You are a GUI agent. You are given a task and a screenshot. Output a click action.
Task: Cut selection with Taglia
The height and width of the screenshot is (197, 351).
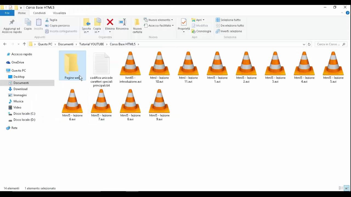51,20
